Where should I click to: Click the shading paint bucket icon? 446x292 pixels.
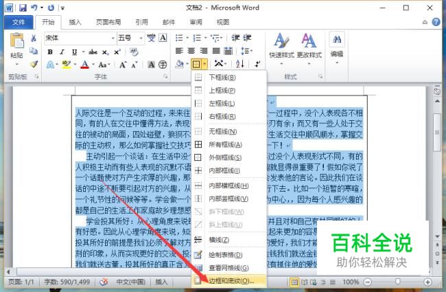(180, 64)
